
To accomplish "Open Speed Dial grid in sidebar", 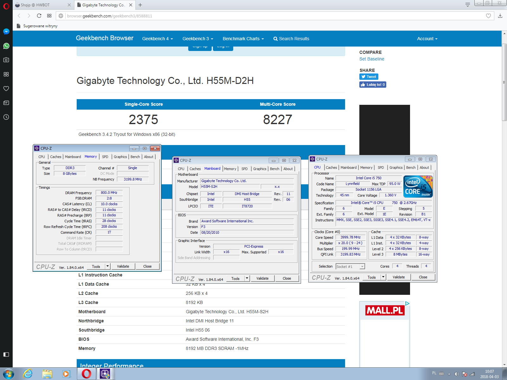I will [6, 74].
